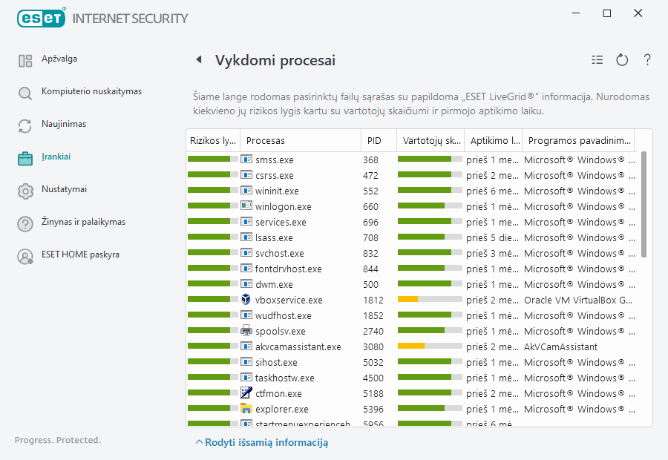
Task: Click the ctfmon.exe pen icon
Action: point(246,393)
